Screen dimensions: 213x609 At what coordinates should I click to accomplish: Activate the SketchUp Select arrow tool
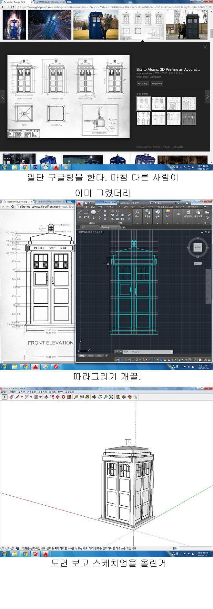(x=4, y=397)
